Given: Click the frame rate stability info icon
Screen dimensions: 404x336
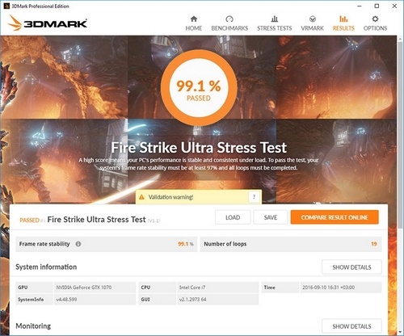Looking at the screenshot, I should (78, 244).
